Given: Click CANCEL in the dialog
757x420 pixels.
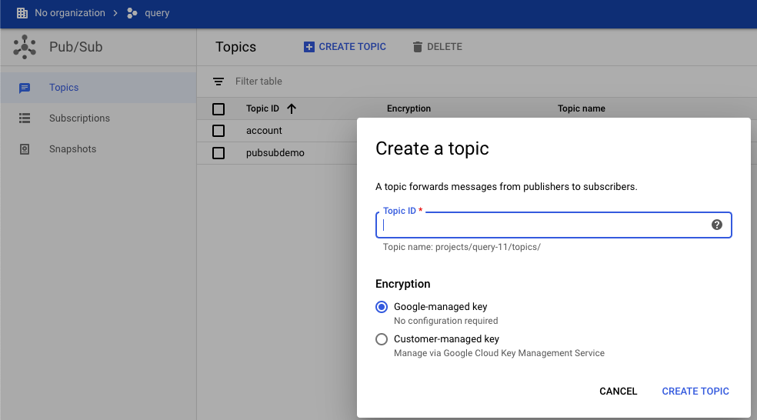Looking at the screenshot, I should [618, 392].
